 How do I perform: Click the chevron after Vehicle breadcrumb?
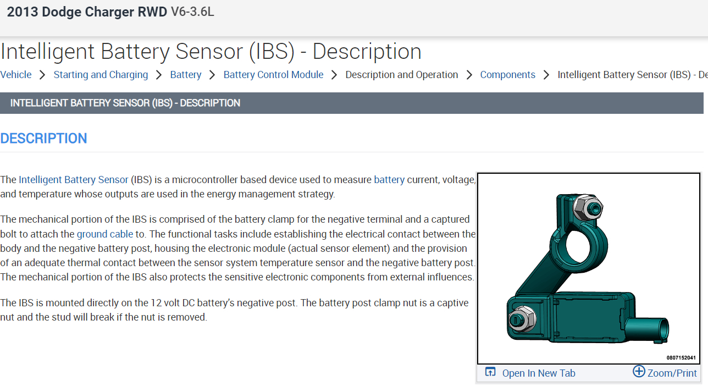[42, 75]
